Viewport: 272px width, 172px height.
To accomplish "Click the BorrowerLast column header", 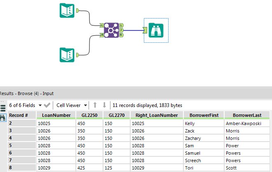I will click(247, 115).
